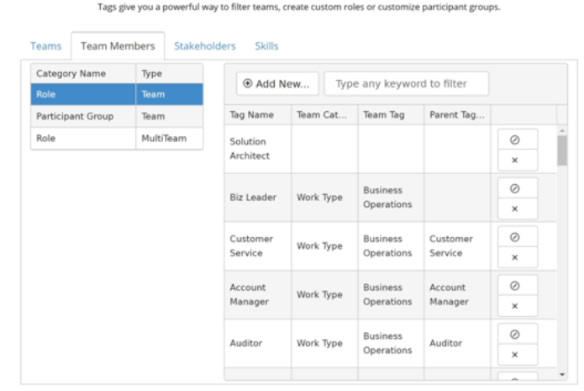Click the edit icon for Solution Architect
Screen dimensions: 584x391
pos(518,140)
